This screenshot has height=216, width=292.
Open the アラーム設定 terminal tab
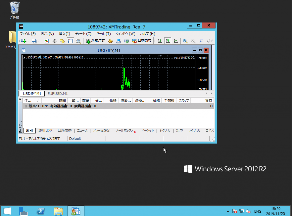tap(102, 131)
